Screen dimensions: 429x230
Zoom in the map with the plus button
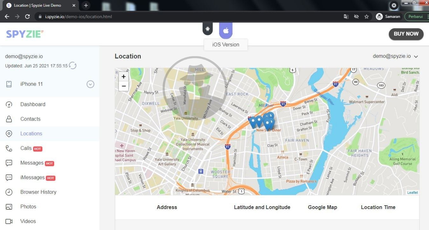(124, 76)
